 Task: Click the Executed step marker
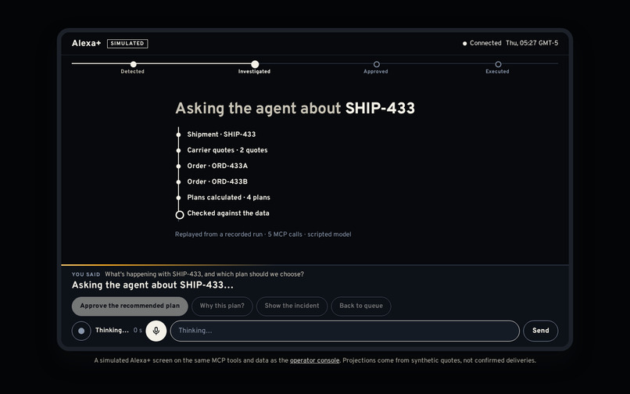pos(498,64)
